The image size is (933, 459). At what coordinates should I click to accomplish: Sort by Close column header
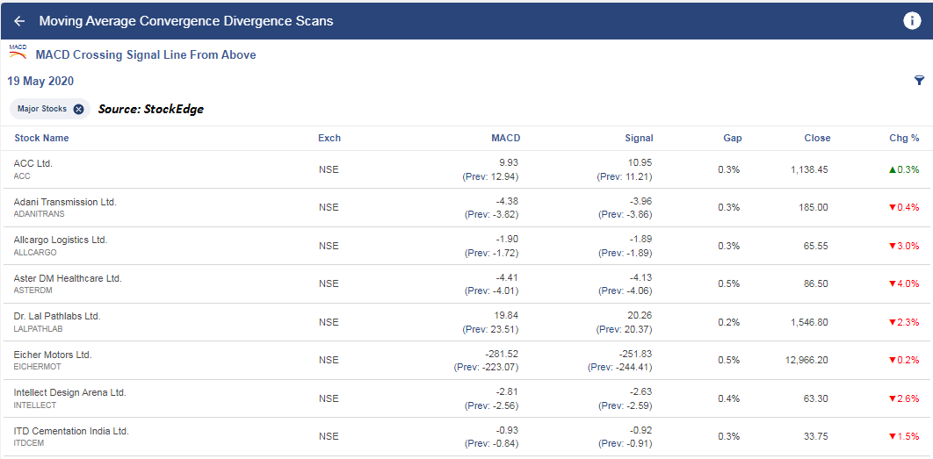pyautogui.click(x=817, y=138)
